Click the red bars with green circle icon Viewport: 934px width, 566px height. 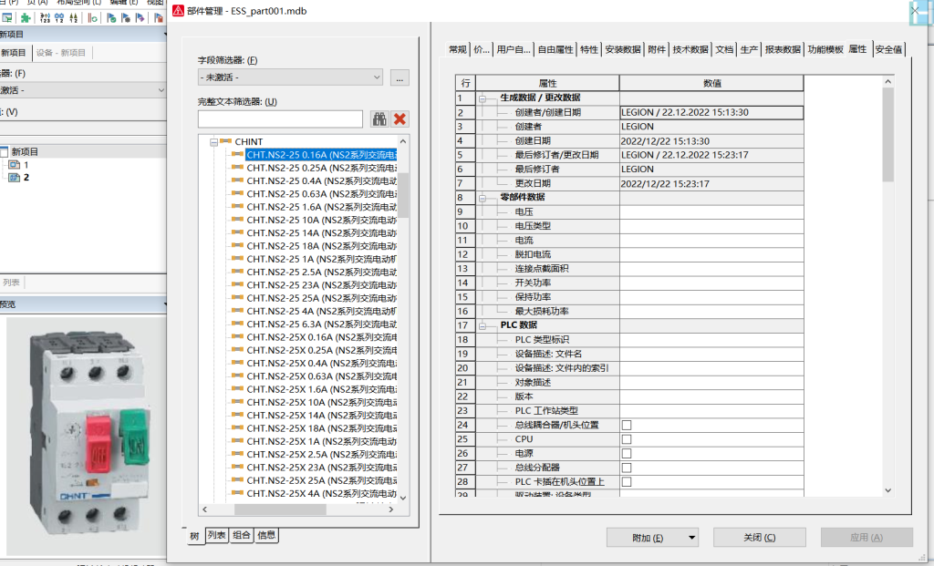(92, 18)
